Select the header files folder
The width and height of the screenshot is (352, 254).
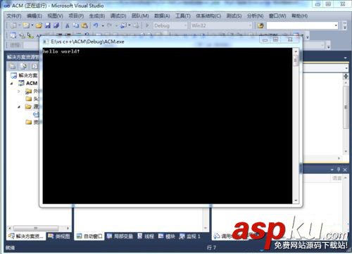pyautogui.click(x=32, y=99)
